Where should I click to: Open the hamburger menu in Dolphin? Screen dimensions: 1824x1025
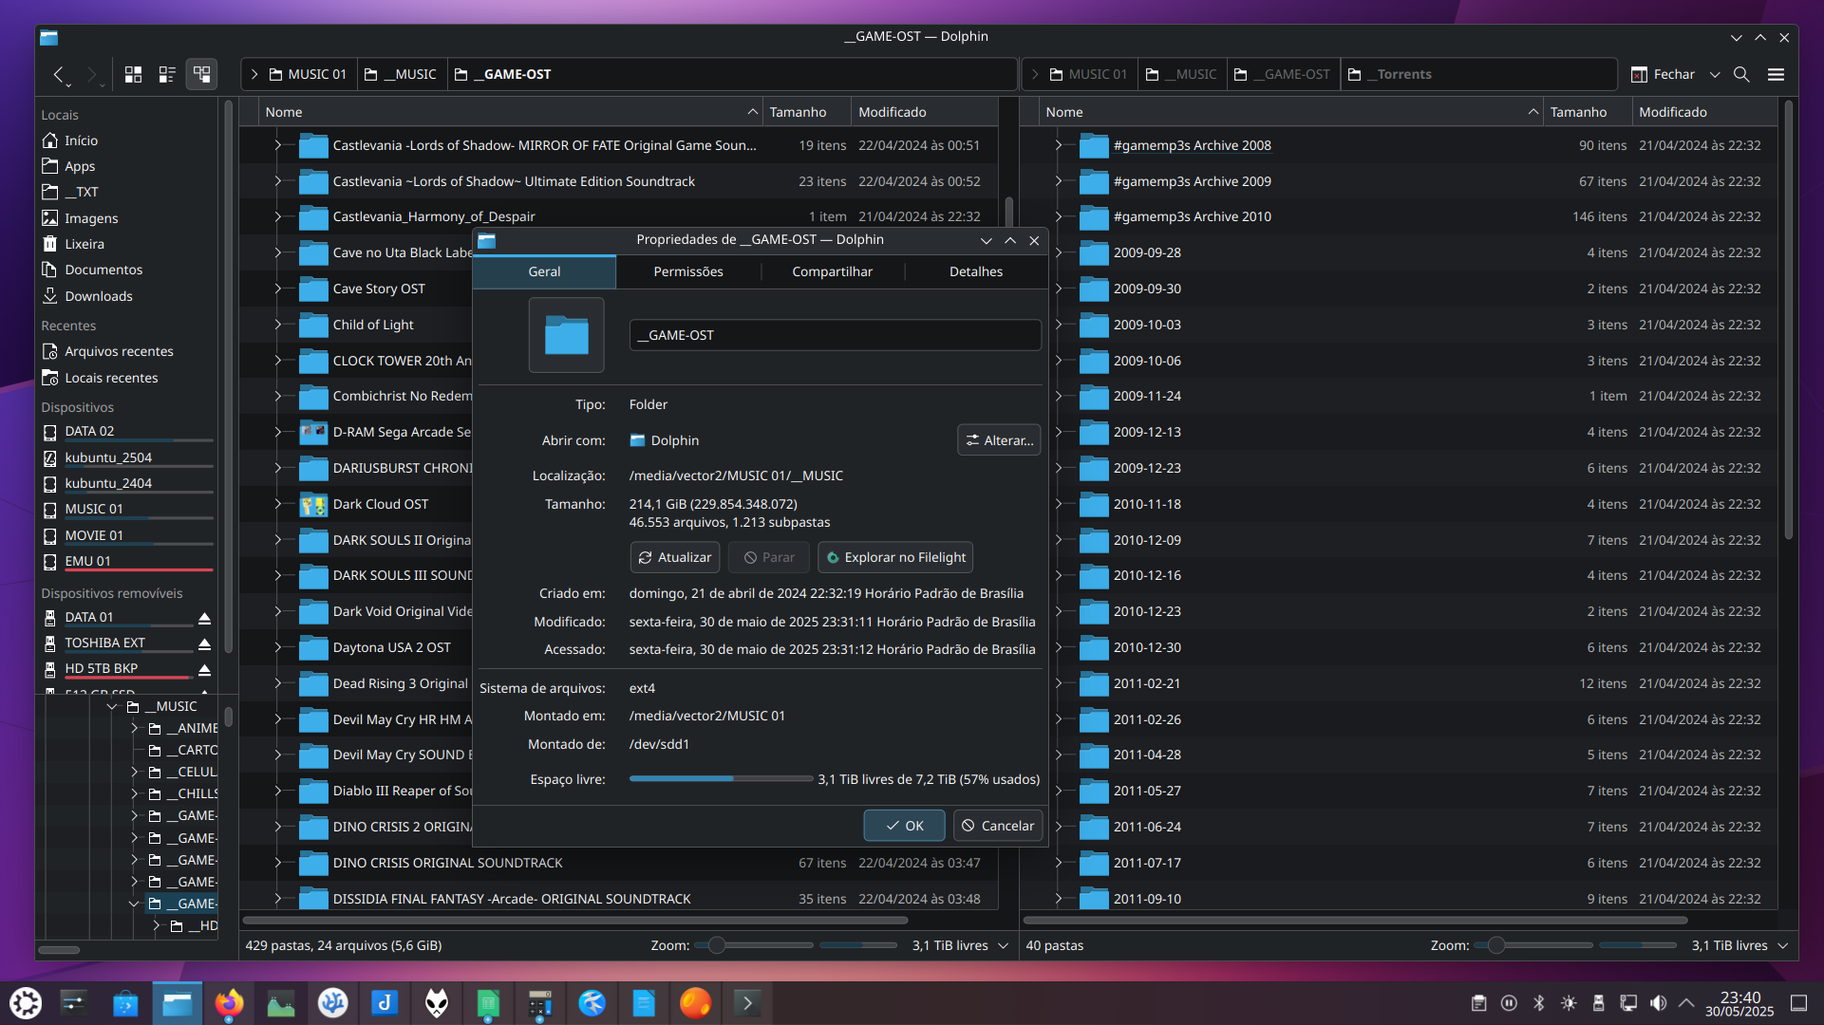1776,74
